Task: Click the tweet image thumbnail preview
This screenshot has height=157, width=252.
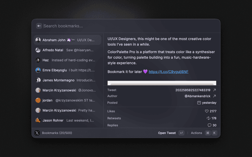Action: coord(162,83)
